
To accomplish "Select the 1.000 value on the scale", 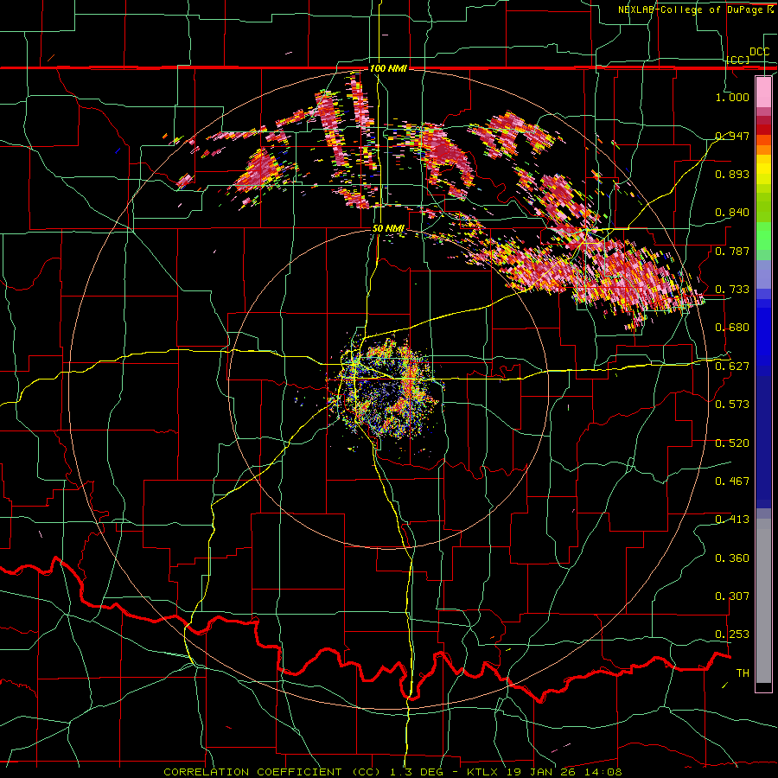I will 732,97.
